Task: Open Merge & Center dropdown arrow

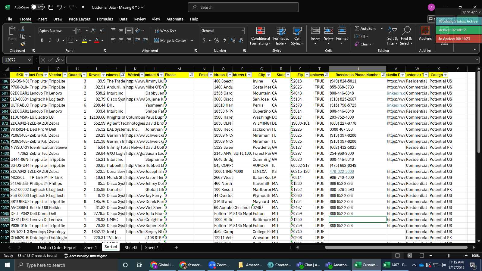Action: (192, 40)
